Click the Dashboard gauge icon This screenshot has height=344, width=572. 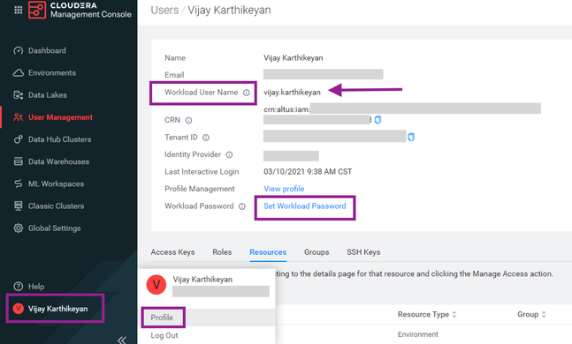point(19,50)
